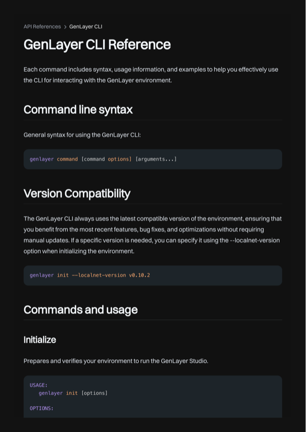Click the API References breadcrumb link
This screenshot has width=306, height=432.
42,26
